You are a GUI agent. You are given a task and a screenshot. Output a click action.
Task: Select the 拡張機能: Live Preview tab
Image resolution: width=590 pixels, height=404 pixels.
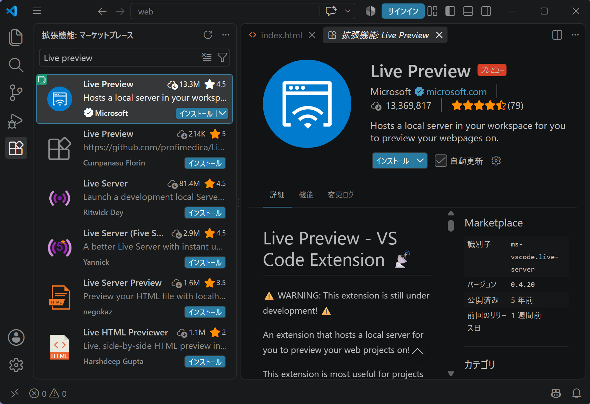point(385,35)
